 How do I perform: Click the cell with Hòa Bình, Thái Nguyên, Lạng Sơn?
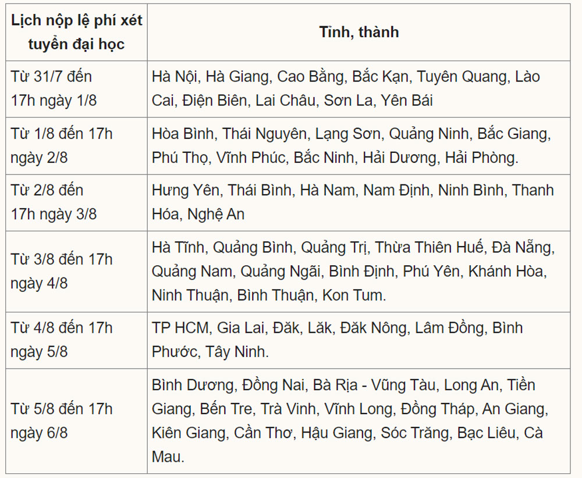click(359, 146)
